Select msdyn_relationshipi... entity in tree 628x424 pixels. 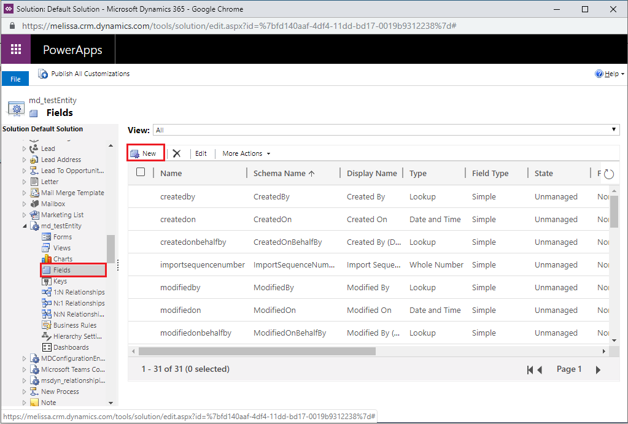click(x=73, y=380)
